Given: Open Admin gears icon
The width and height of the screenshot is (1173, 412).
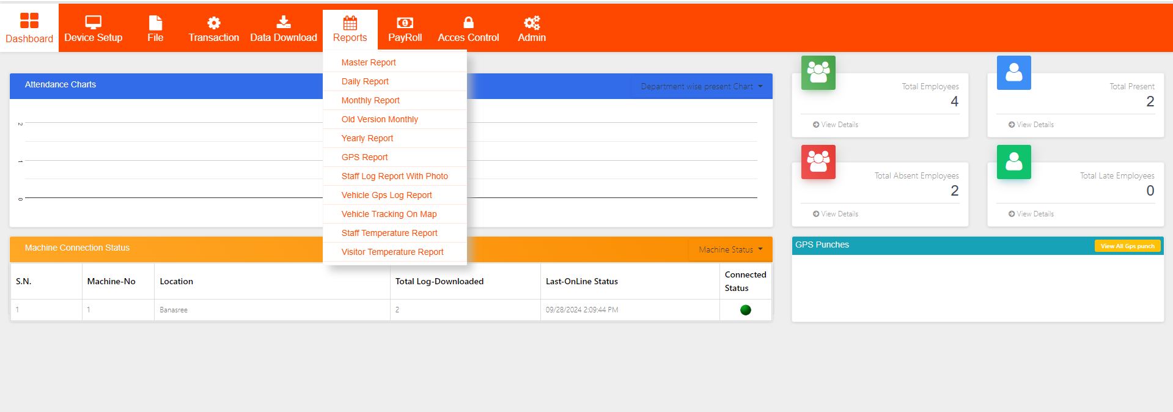Looking at the screenshot, I should (532, 23).
